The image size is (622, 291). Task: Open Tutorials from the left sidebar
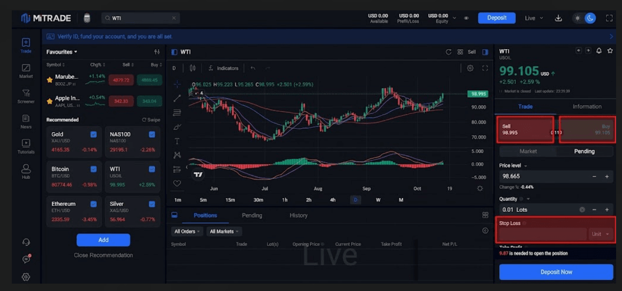click(26, 146)
